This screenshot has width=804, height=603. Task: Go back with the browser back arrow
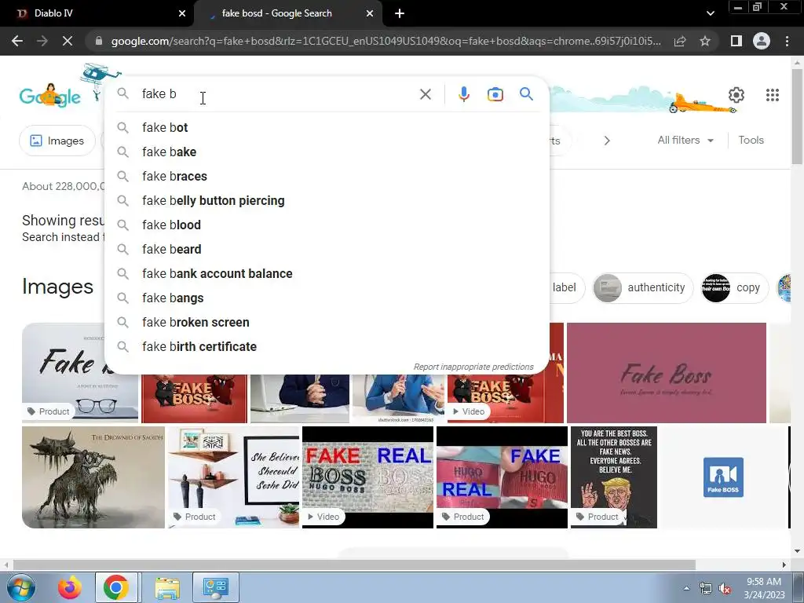pos(17,41)
